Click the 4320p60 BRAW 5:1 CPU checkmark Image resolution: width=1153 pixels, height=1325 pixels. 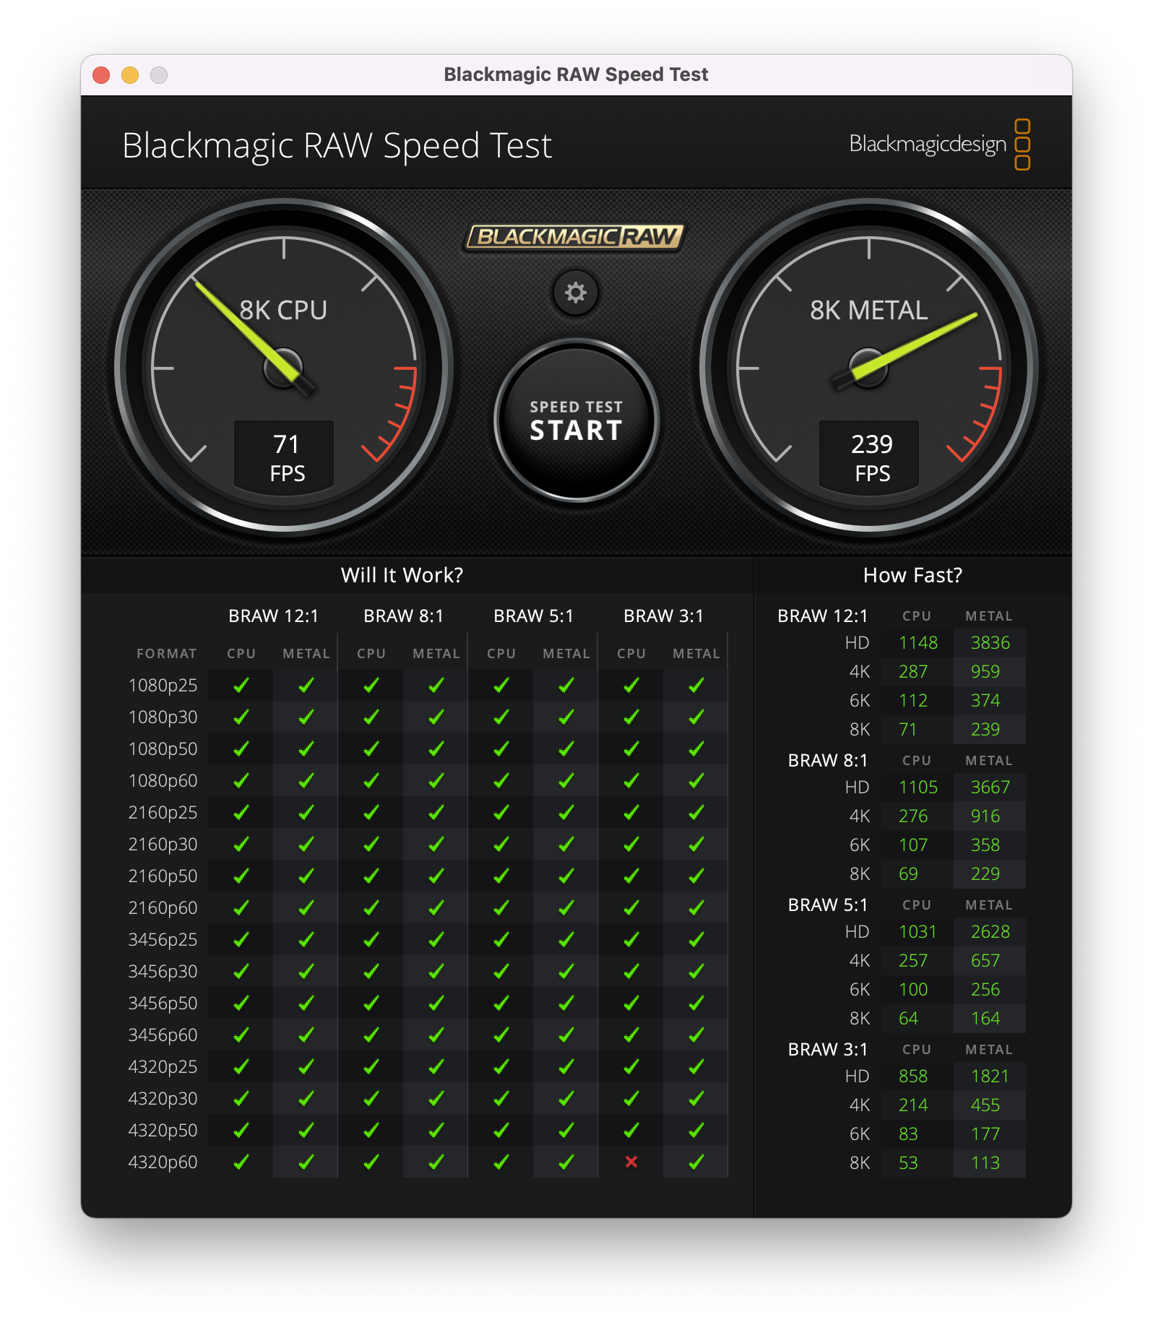click(501, 1162)
